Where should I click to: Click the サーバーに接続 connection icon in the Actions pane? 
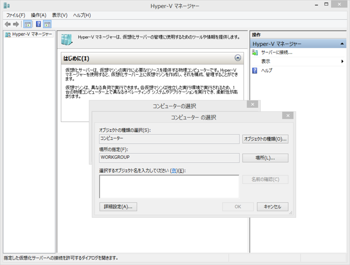click(254, 53)
